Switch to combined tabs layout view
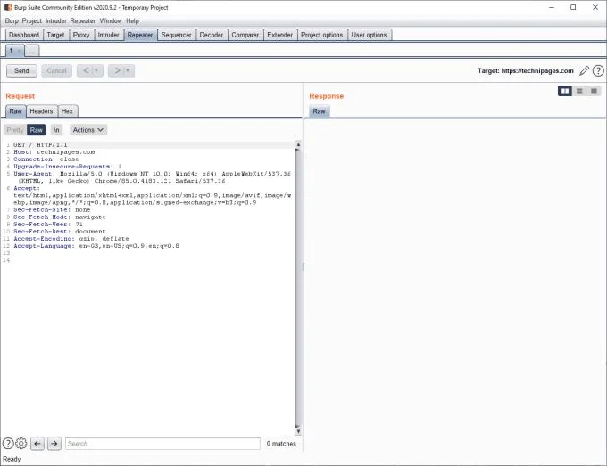 point(594,91)
